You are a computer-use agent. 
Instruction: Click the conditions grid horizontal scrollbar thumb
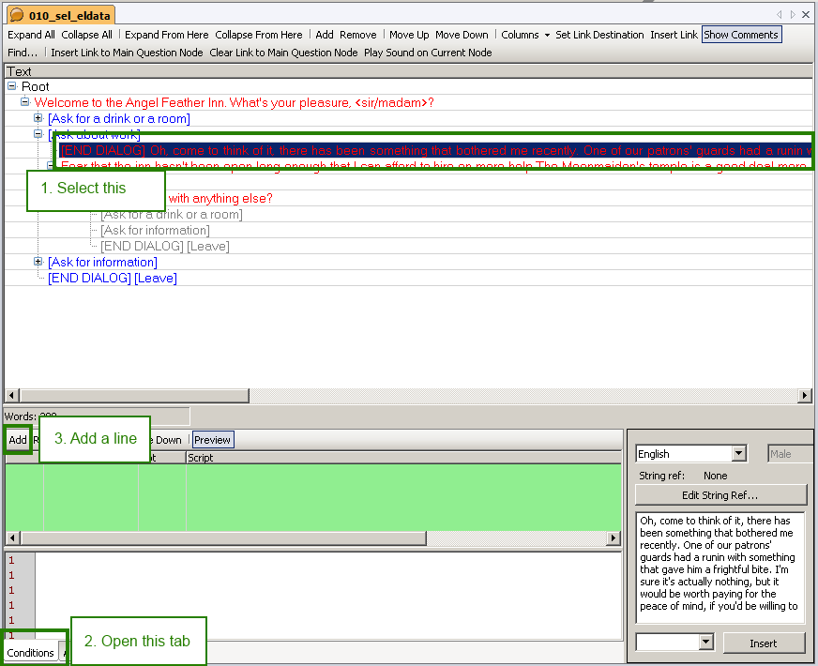click(x=223, y=537)
